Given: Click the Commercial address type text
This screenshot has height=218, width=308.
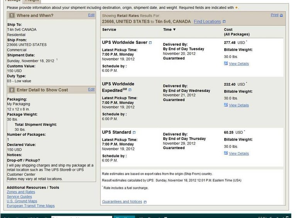Looking at the screenshot, I should tap(17, 50).
